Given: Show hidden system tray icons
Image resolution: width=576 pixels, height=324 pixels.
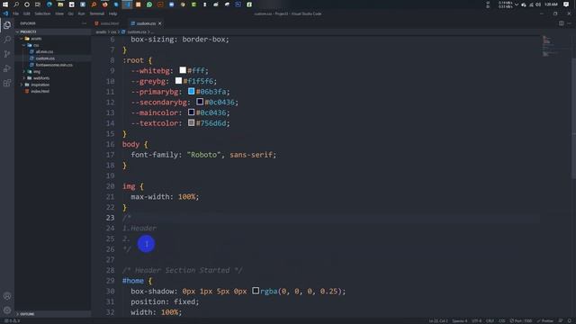Looking at the screenshot, I should click(x=517, y=4).
